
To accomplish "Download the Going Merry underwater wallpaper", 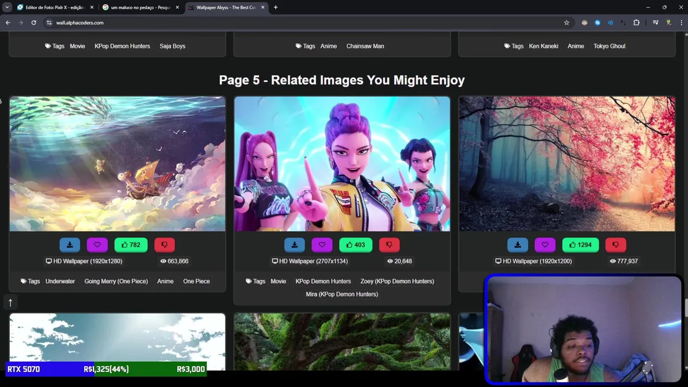I will pos(69,245).
